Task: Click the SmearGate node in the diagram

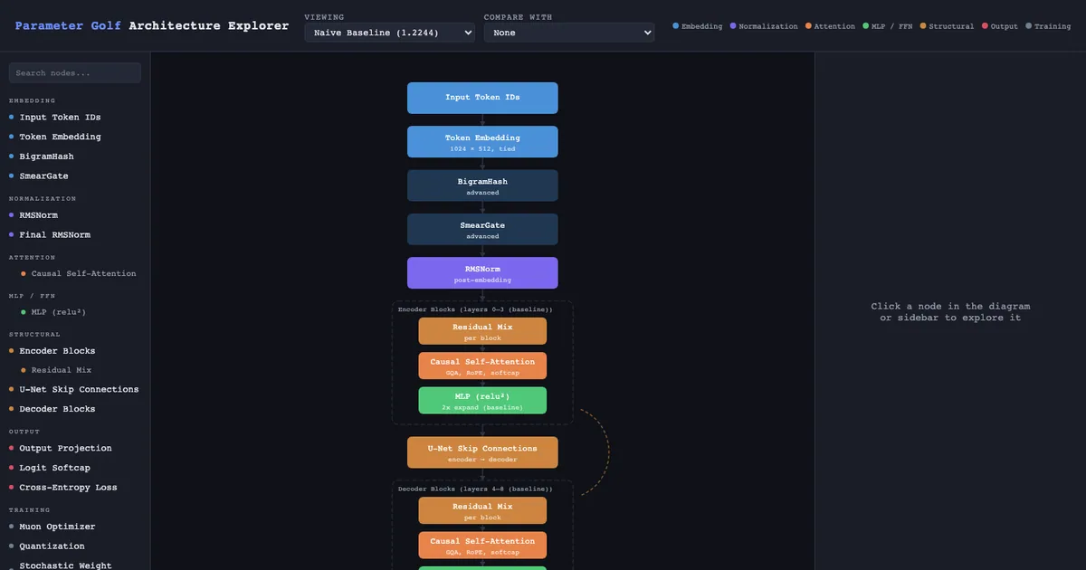Action: pyautogui.click(x=482, y=230)
